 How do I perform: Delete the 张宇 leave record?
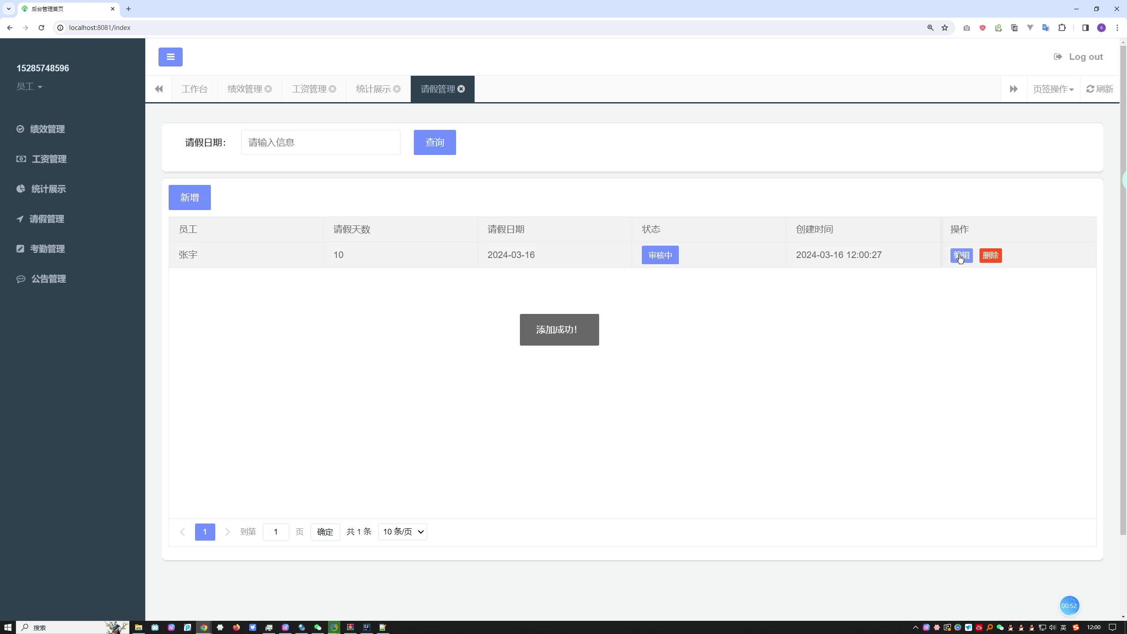tap(991, 255)
